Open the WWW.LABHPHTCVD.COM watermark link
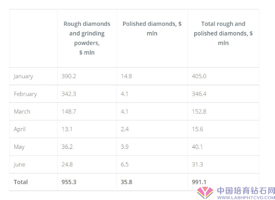The width and height of the screenshot is (275, 200). pos(246,198)
